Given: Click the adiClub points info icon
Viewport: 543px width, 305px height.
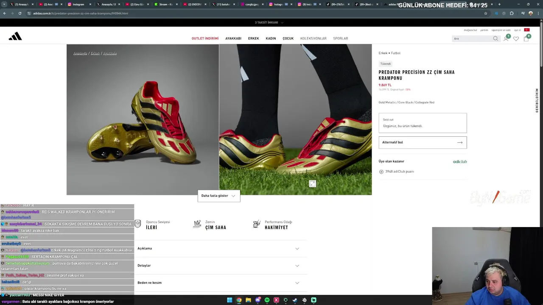Looking at the screenshot, I should tap(381, 172).
